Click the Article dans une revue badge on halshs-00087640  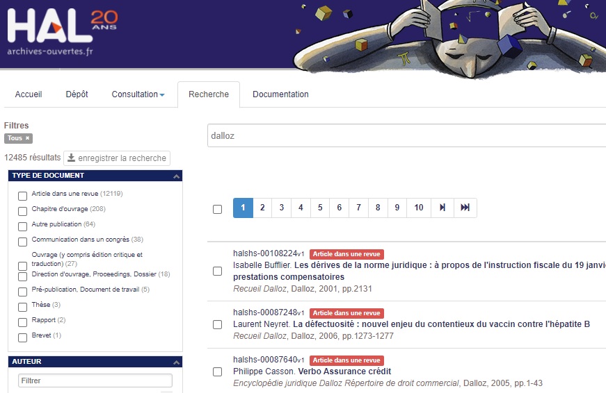point(346,360)
